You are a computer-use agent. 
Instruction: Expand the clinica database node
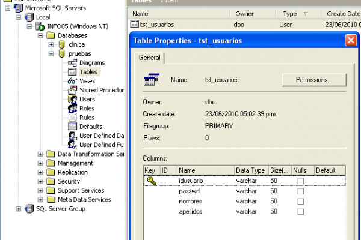tap(51, 45)
